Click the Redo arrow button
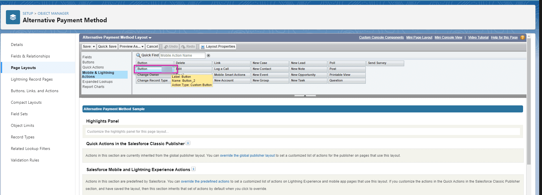Image resolution: width=542 pixels, height=195 pixels. pyautogui.click(x=188, y=47)
